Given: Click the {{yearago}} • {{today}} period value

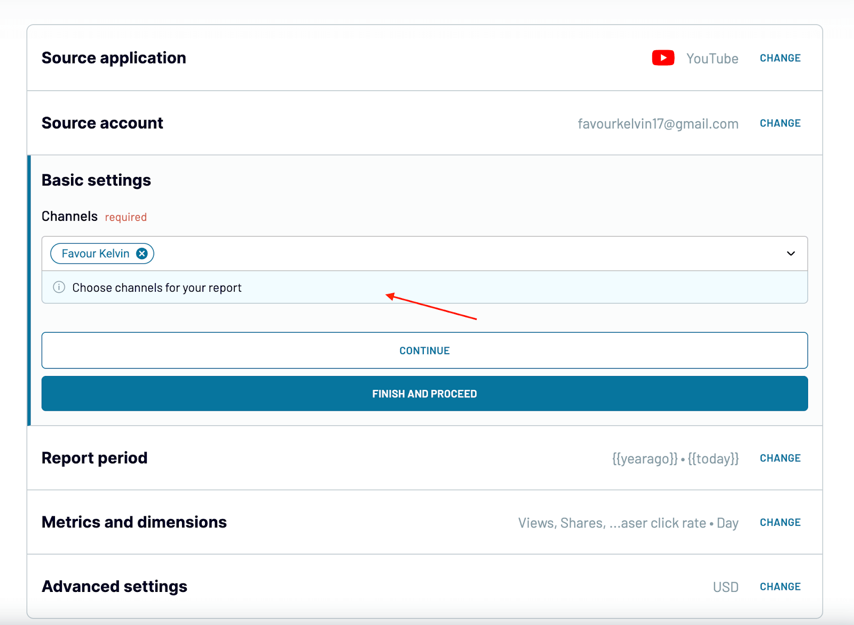Looking at the screenshot, I should point(675,459).
